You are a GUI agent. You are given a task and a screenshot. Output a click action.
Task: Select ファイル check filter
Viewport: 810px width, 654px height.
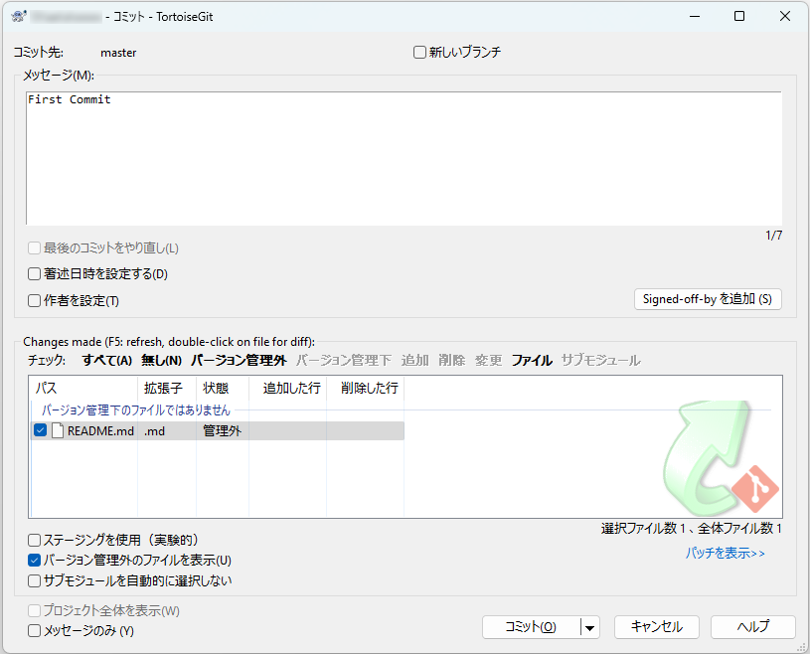(532, 360)
